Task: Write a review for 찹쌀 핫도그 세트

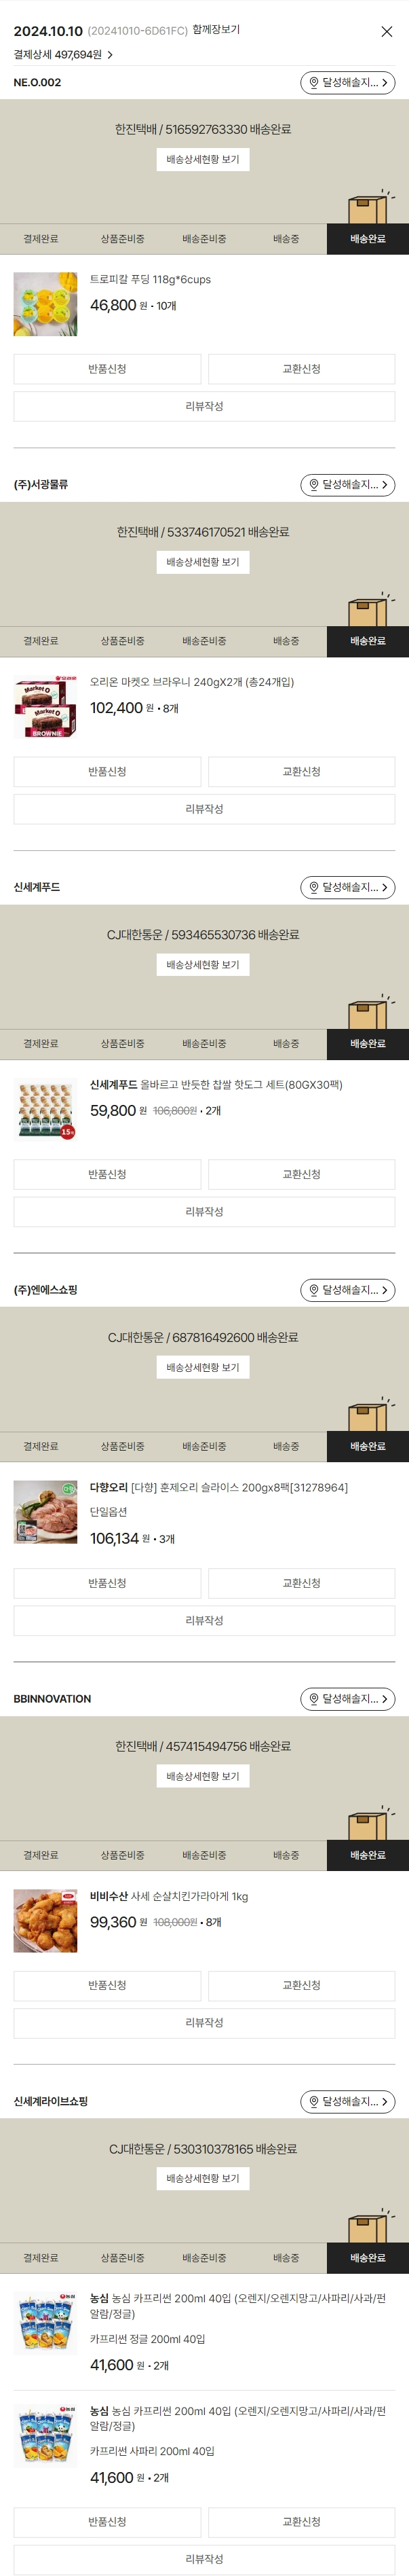Action: tap(205, 1212)
